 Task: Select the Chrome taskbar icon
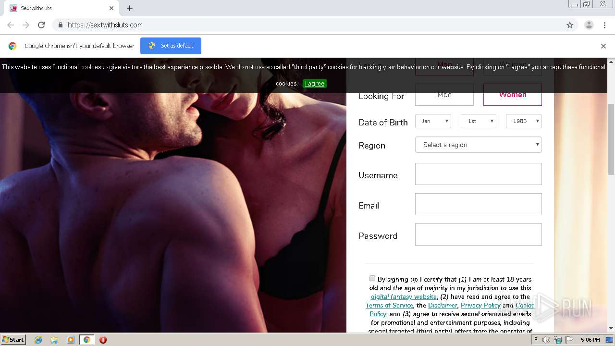coord(86,340)
